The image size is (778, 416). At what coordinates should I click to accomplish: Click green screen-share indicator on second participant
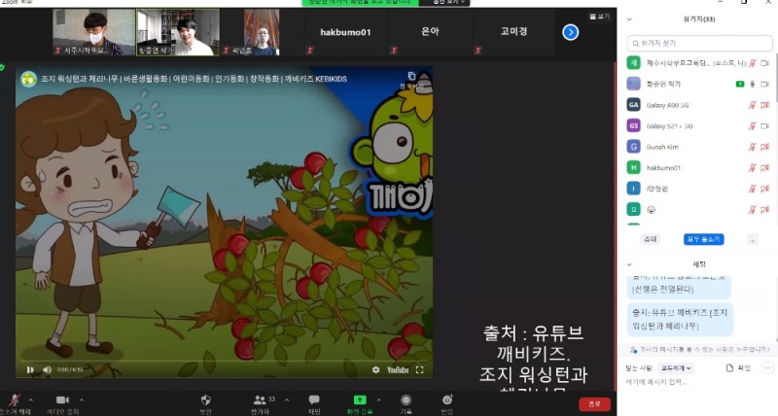[740, 85]
